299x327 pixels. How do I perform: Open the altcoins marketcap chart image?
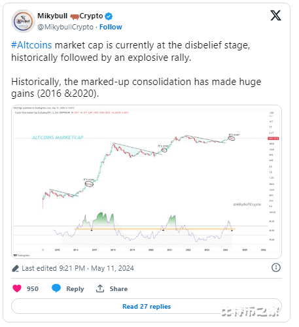coord(147,182)
